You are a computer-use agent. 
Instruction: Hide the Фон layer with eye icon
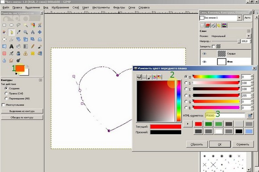click(x=205, y=62)
